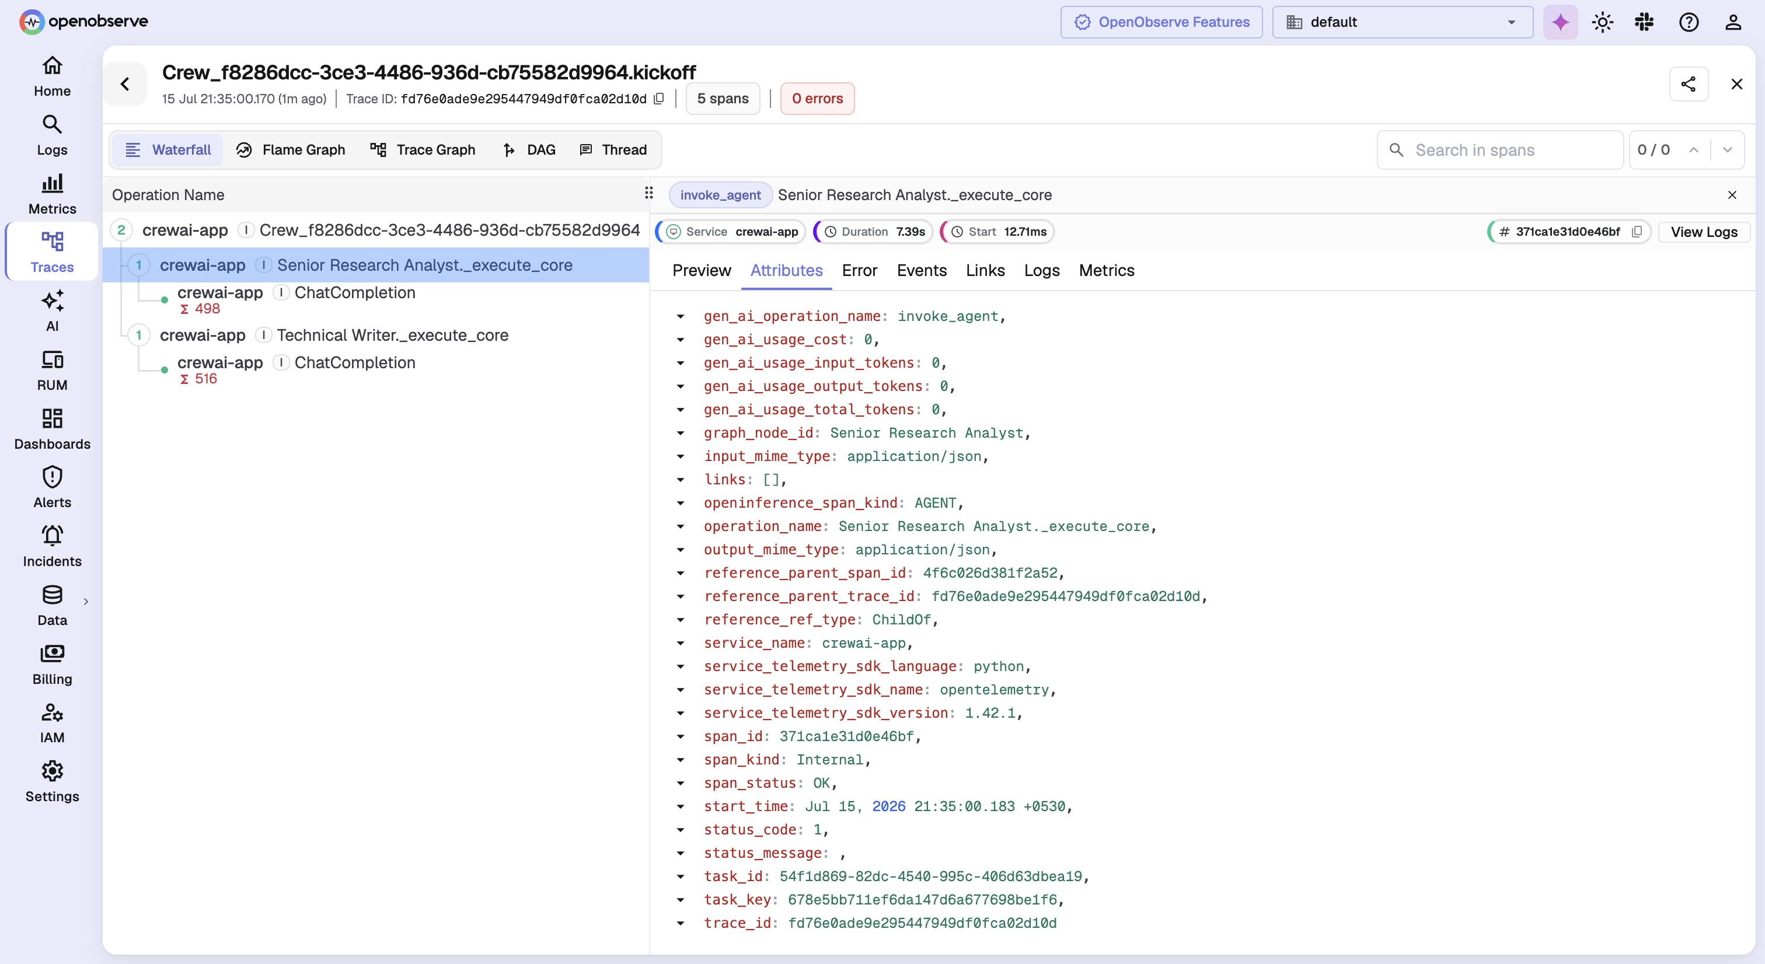Viewport: 1765px width, 964px height.
Task: Go to next search match arrow
Action: (x=1726, y=150)
